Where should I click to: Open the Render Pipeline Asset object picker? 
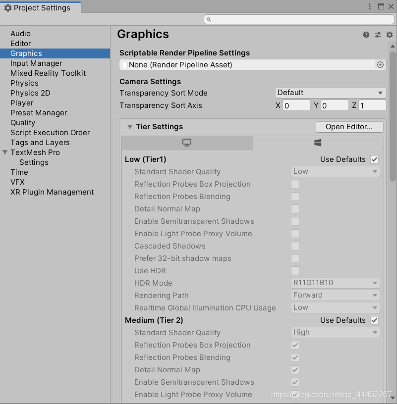pos(380,64)
